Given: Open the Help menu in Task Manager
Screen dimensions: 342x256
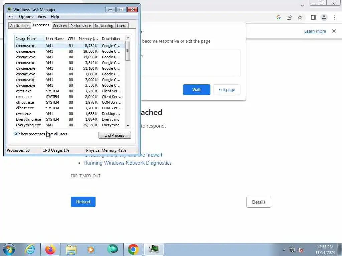Looking at the screenshot, I should click(55, 17).
